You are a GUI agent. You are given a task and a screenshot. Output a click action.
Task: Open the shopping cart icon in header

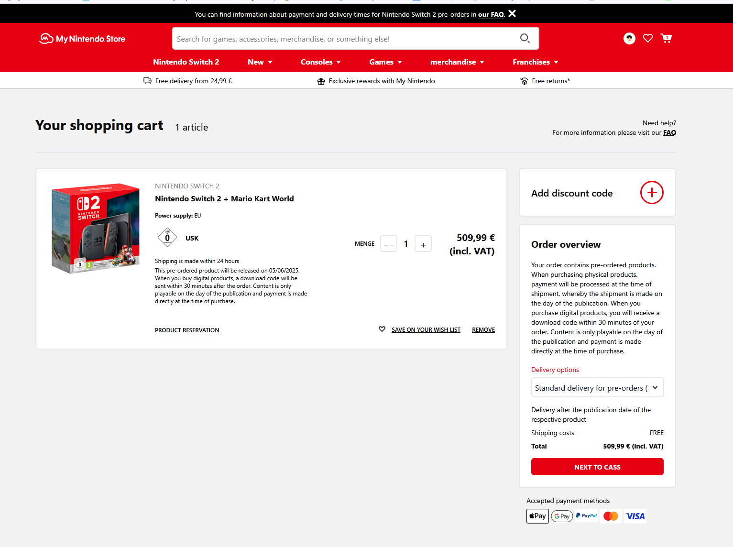(666, 38)
